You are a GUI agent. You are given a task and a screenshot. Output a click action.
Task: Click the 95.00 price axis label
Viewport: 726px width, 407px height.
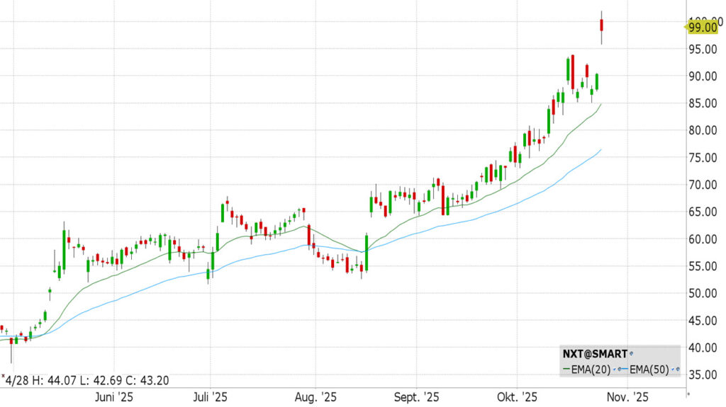coord(704,49)
